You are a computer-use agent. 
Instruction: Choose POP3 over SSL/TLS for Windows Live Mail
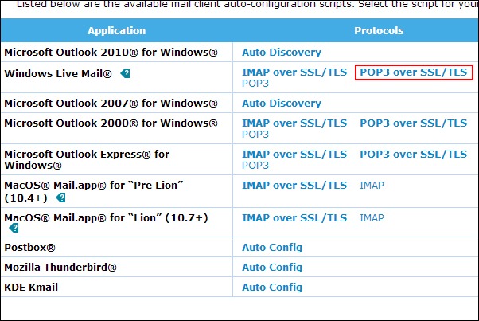pos(413,72)
